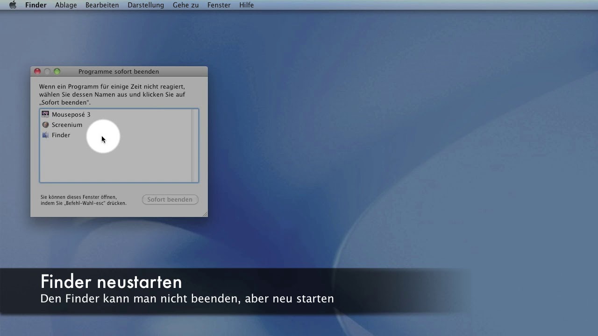This screenshot has height=336, width=598.
Task: Open the Fenster menu
Action: point(219,5)
